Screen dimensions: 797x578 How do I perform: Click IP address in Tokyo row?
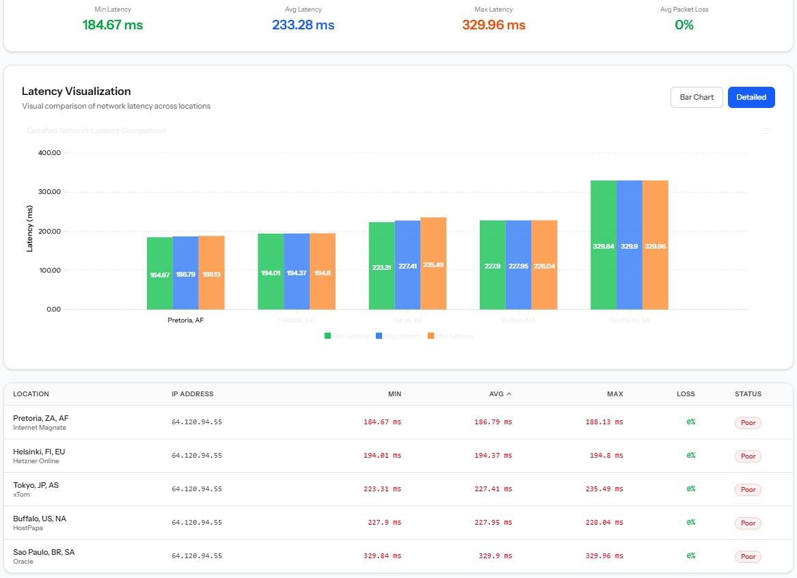point(197,490)
